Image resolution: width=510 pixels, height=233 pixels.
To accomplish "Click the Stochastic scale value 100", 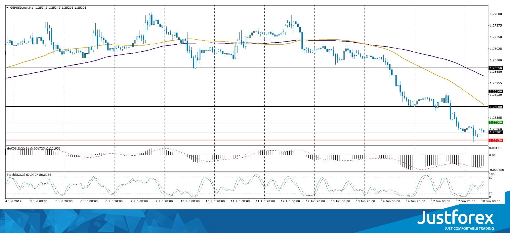I will pos(492,174).
